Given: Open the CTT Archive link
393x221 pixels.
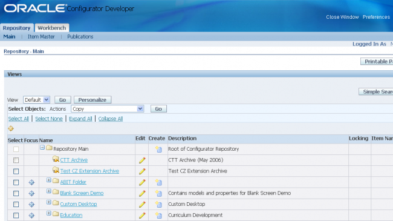Looking at the screenshot, I should (74, 160).
